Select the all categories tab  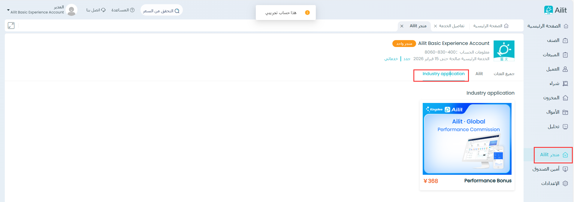pos(504,74)
